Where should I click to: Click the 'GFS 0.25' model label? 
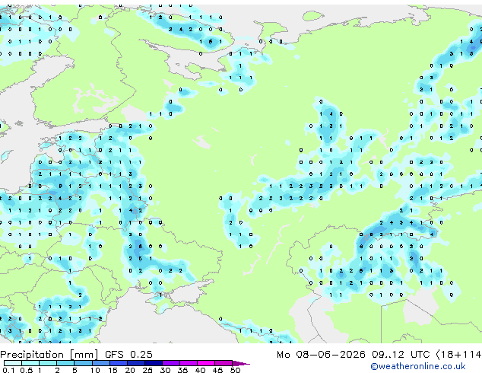click(128, 355)
